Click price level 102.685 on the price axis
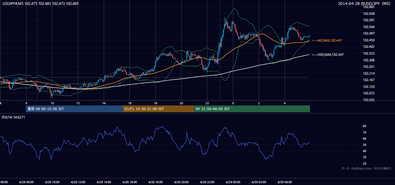 pos(368,7)
